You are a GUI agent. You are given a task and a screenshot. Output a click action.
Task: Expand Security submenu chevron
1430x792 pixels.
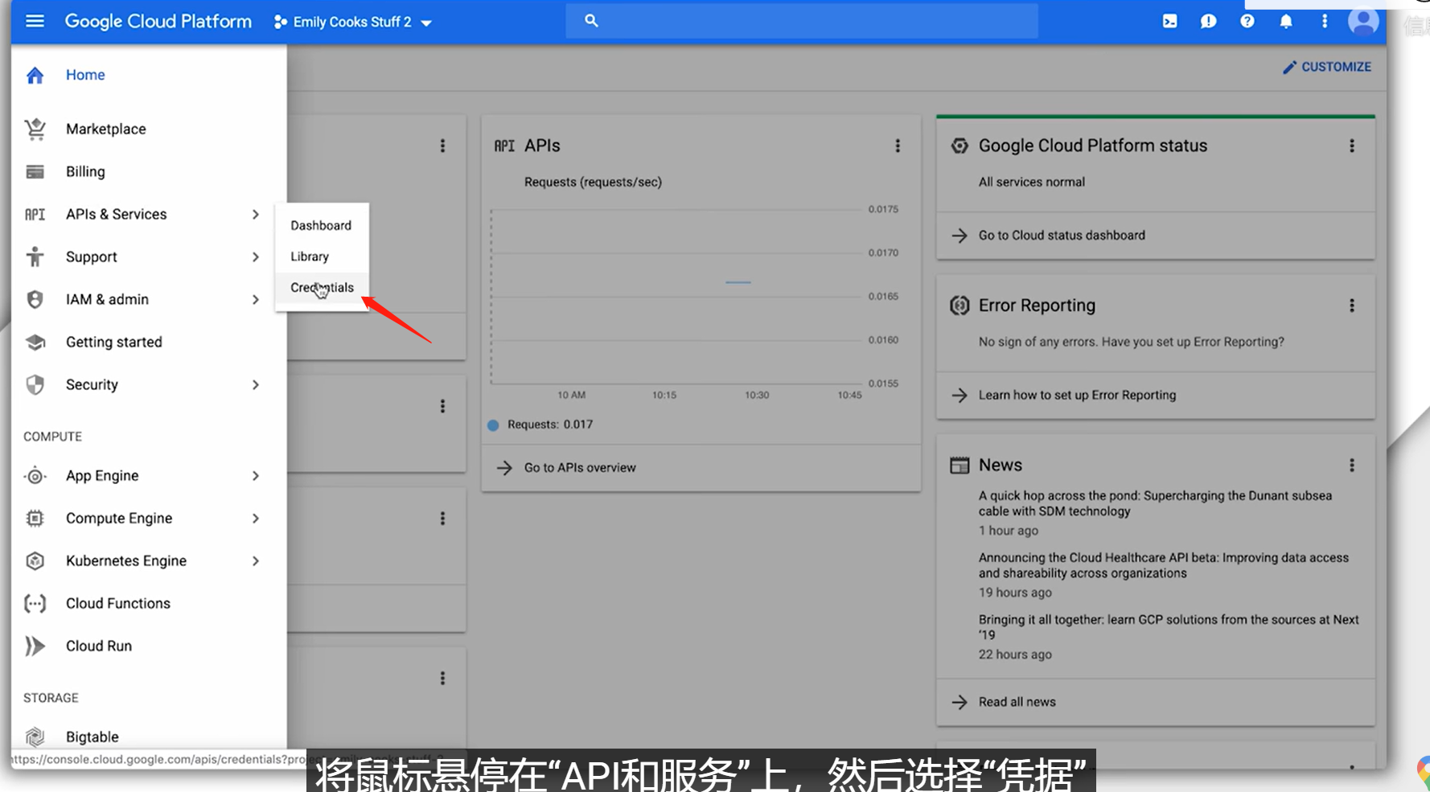pyautogui.click(x=256, y=384)
